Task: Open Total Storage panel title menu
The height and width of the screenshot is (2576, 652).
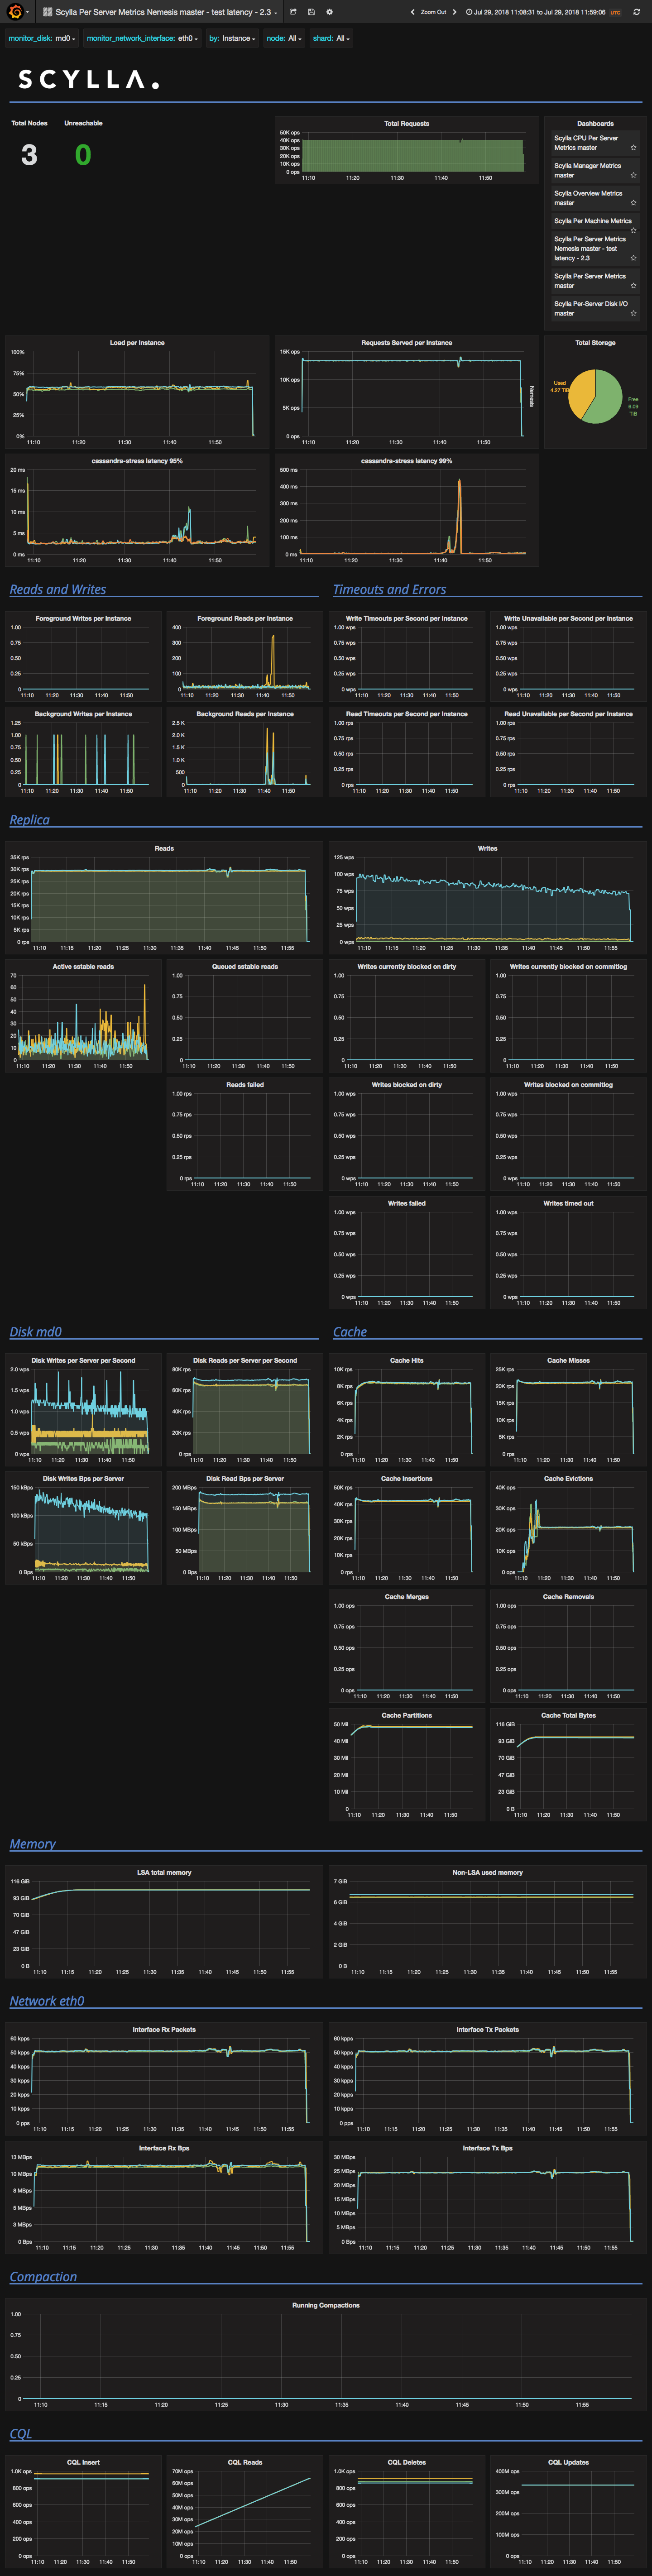Action: point(595,343)
